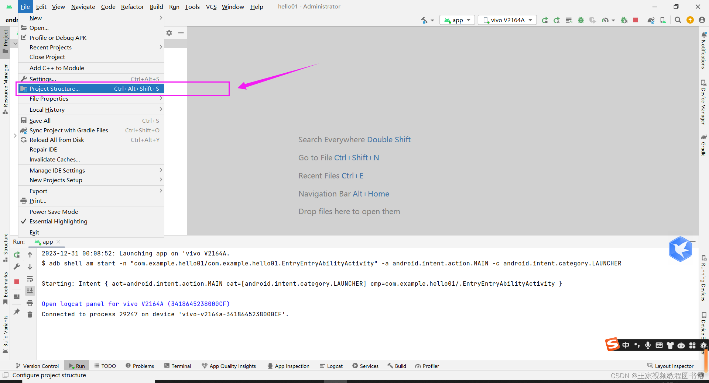
Task: Click the blue bird floating widget
Action: [680, 249]
